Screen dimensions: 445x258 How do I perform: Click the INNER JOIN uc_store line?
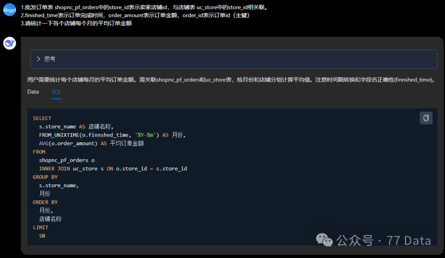[x=113, y=169]
